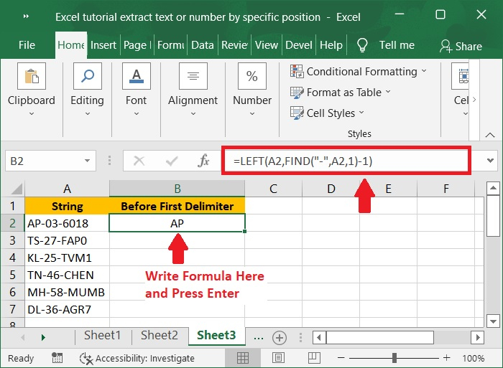Click the Name Box showing B2
Screen dimensions: 503x368
click(50, 161)
